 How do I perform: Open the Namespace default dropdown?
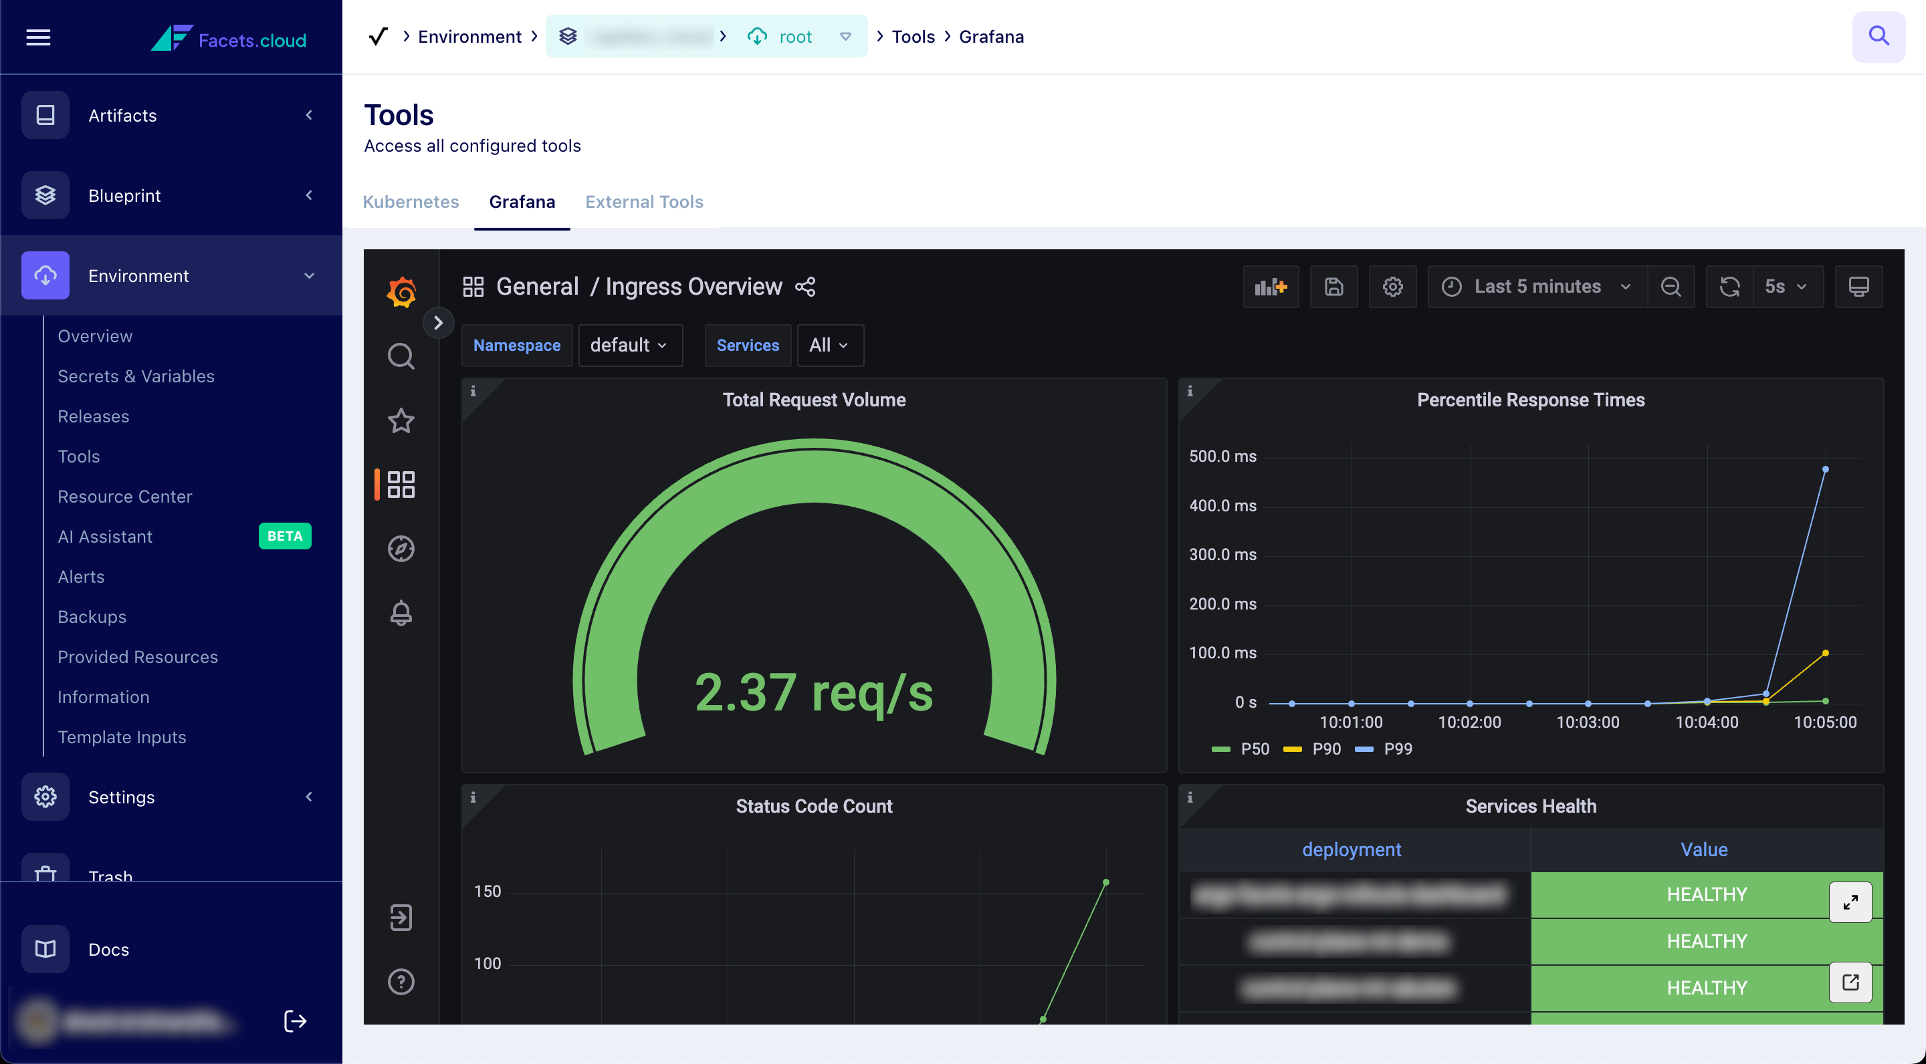[x=629, y=346]
